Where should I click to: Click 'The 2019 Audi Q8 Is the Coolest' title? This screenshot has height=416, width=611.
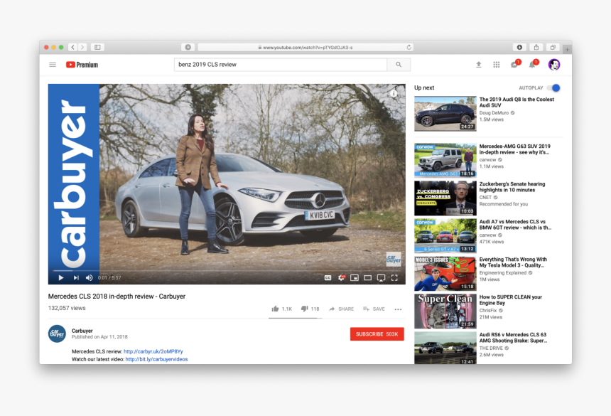(517, 102)
